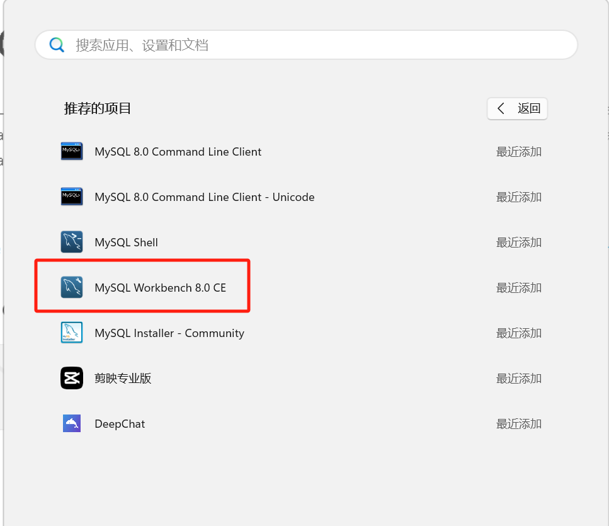Select the 剪映专业版 label

coord(123,379)
